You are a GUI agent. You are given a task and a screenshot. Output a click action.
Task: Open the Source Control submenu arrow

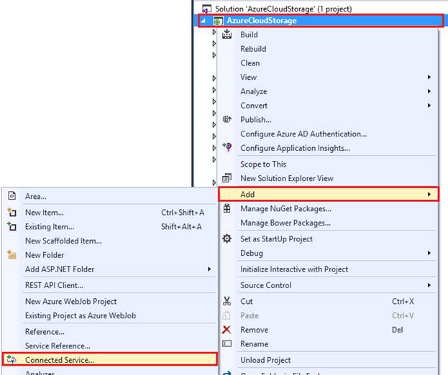click(429, 285)
